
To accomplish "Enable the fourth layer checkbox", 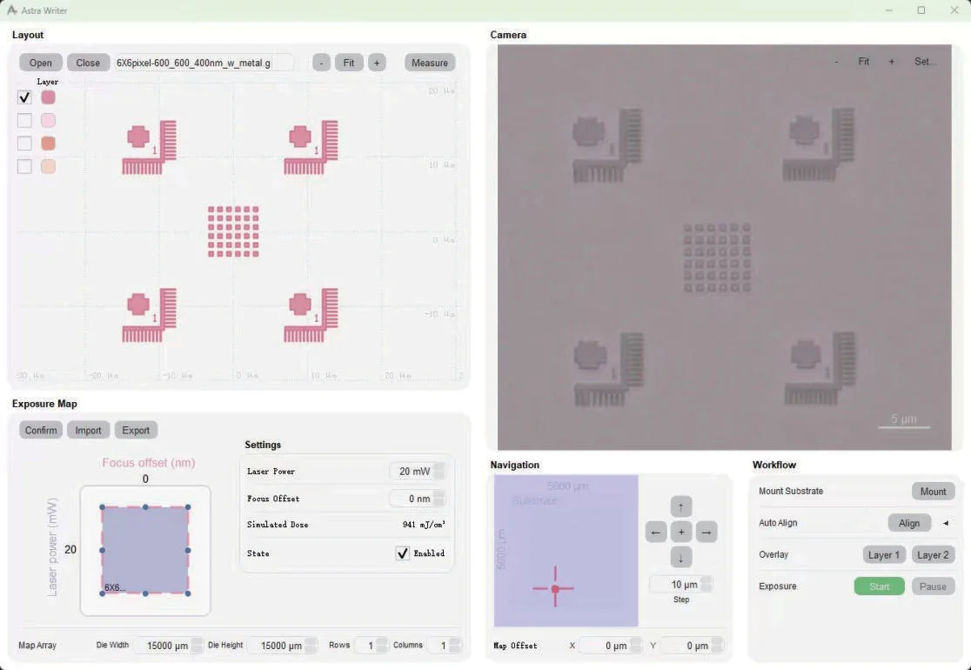I will click(24, 166).
